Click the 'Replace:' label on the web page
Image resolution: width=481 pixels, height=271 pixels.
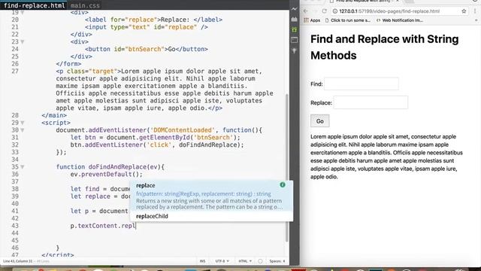tap(321, 103)
